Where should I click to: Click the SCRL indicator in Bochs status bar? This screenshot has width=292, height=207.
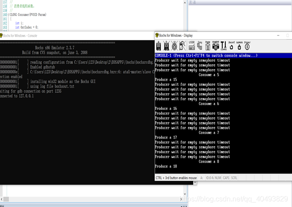pos(234,178)
